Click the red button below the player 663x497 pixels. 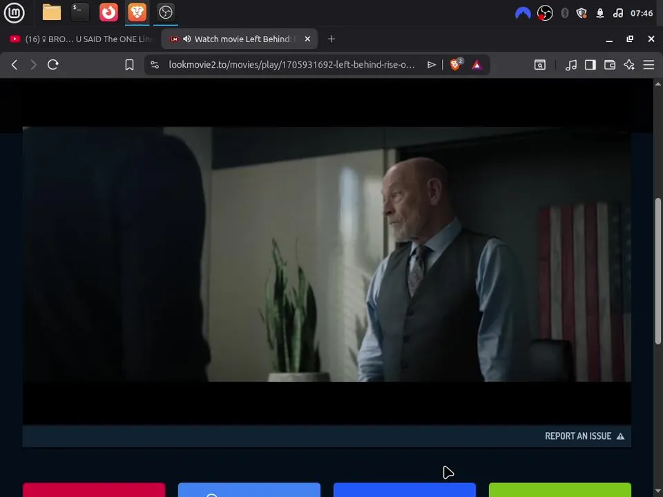pyautogui.click(x=94, y=490)
